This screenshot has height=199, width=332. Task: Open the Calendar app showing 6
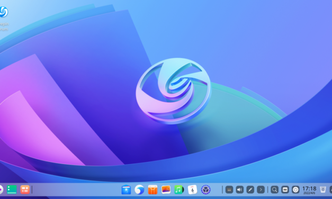pyautogui.click(x=192, y=189)
